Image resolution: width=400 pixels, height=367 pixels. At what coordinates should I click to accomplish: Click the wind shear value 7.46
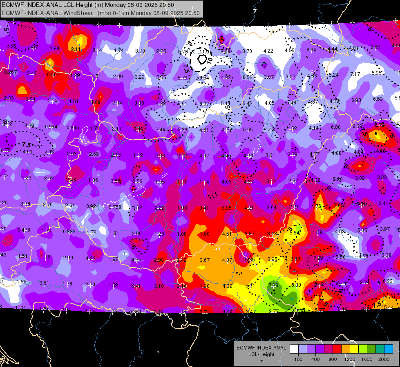pyautogui.click(x=161, y=130)
